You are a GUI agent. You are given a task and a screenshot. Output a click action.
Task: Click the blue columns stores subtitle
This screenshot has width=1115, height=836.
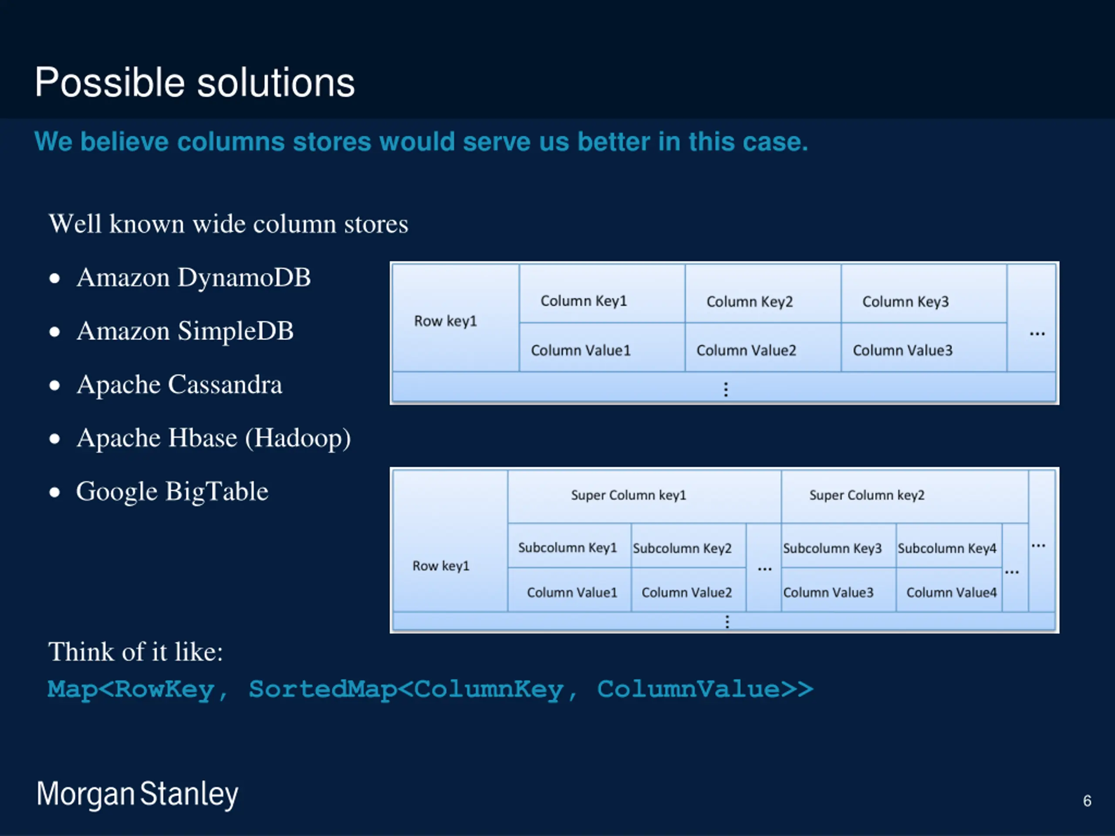click(421, 142)
